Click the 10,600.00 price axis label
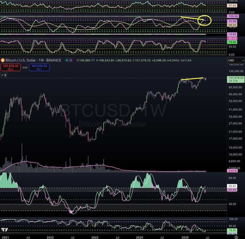Screen dimensions: 245x239 [235, 154]
